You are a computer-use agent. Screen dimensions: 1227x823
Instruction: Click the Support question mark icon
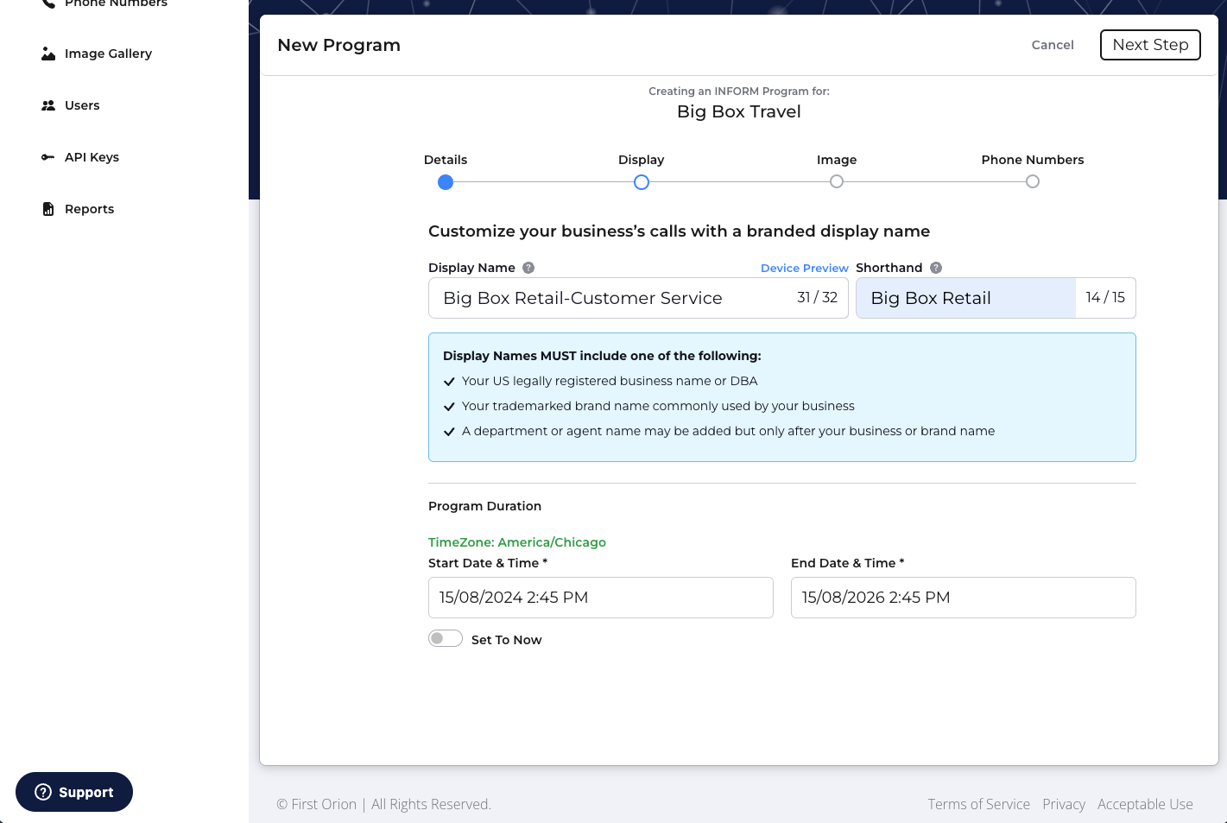(43, 792)
